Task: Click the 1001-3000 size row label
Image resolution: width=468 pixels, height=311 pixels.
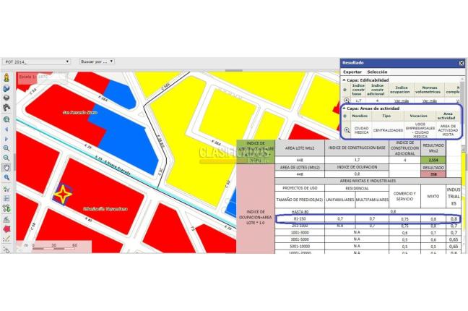Action: pos(300,232)
